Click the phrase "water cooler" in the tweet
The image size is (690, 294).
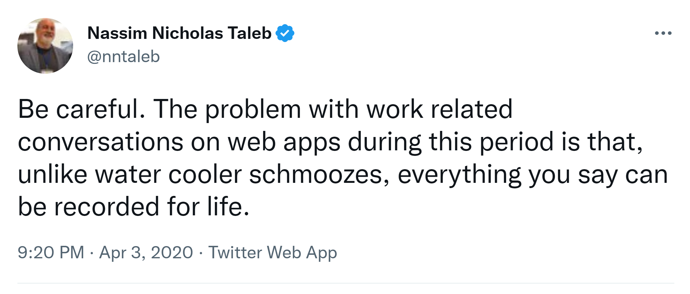[x=168, y=174]
